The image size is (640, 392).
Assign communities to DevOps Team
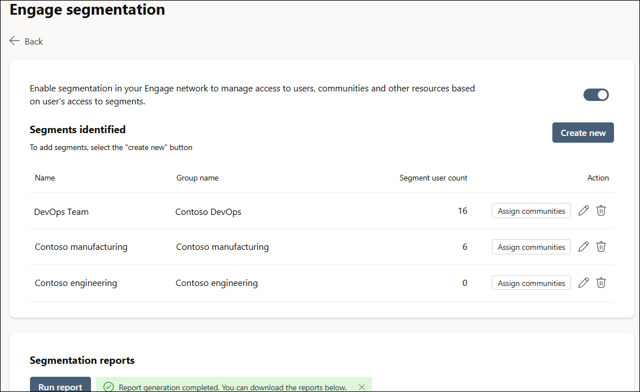tap(531, 211)
